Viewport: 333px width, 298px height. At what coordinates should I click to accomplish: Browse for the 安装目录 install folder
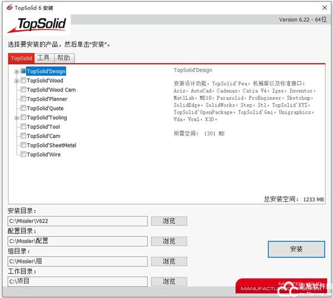(x=169, y=221)
